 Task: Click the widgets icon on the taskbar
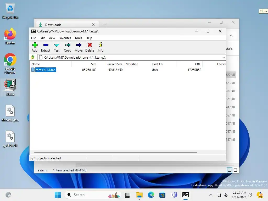pos(8,195)
